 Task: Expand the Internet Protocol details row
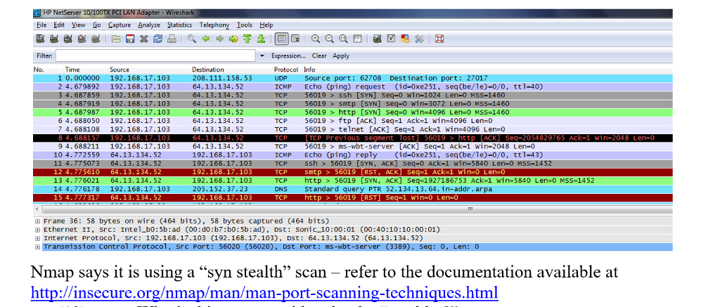[38, 238]
